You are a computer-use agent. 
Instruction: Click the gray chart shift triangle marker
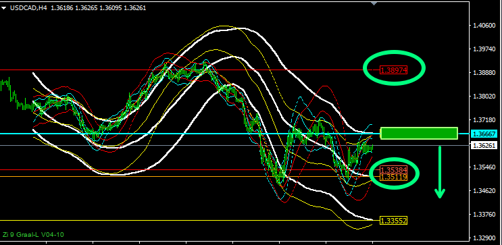click(x=374, y=3)
